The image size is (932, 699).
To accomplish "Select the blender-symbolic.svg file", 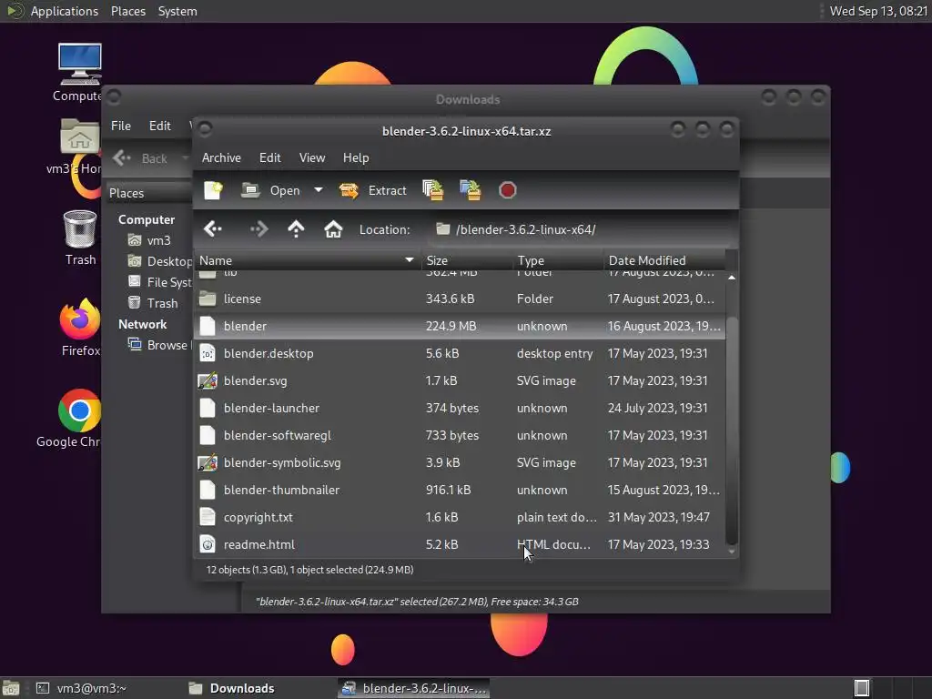I will (460, 463).
